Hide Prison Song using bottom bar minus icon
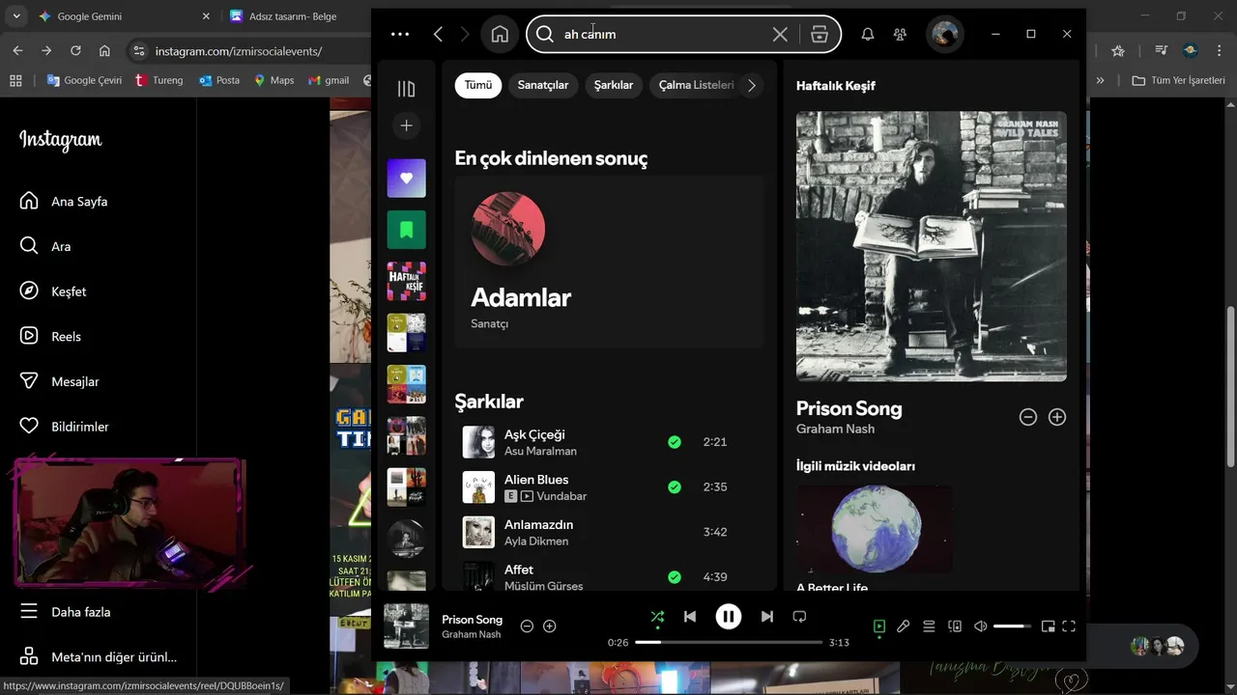 (527, 626)
